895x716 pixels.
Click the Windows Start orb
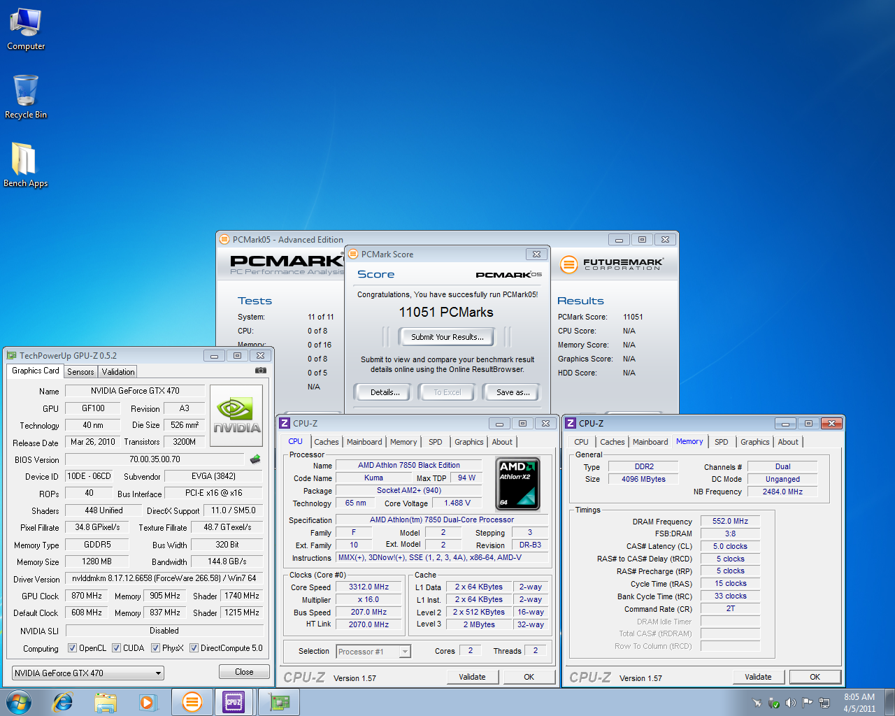coord(19,702)
